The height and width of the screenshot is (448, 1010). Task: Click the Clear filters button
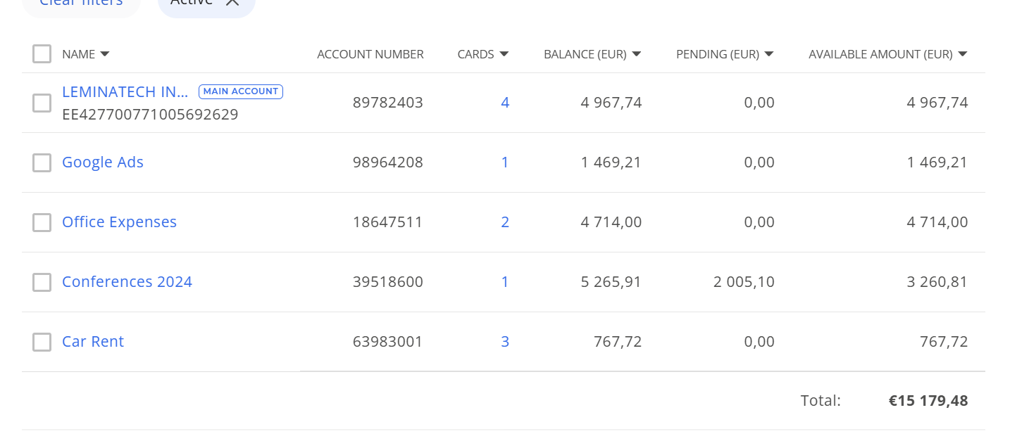coord(80,4)
